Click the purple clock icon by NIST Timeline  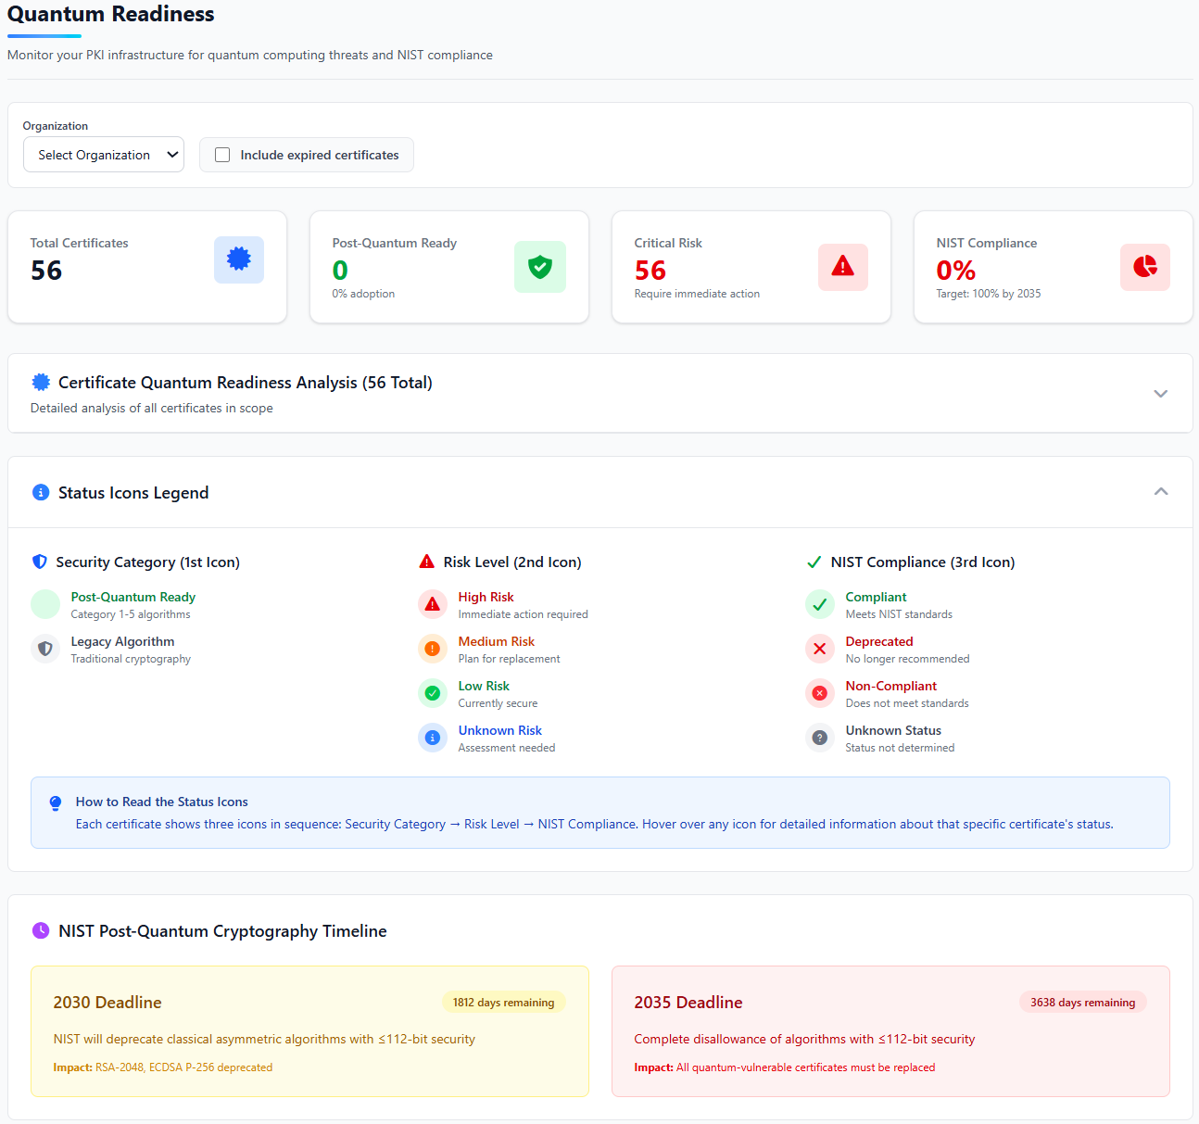[41, 930]
